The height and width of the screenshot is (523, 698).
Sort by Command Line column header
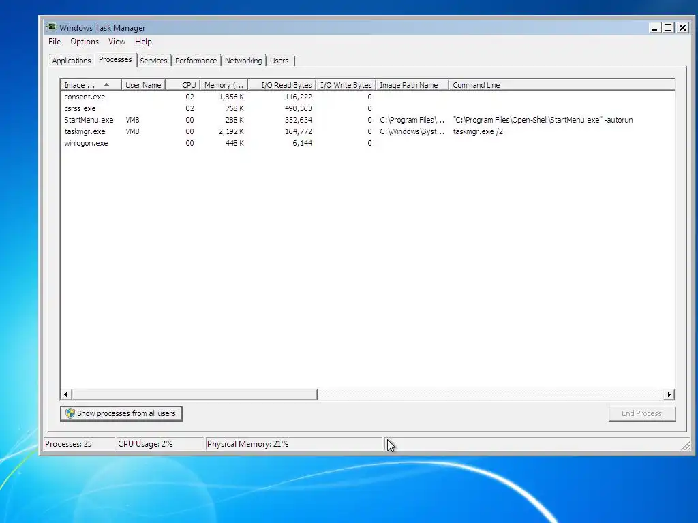(562, 85)
